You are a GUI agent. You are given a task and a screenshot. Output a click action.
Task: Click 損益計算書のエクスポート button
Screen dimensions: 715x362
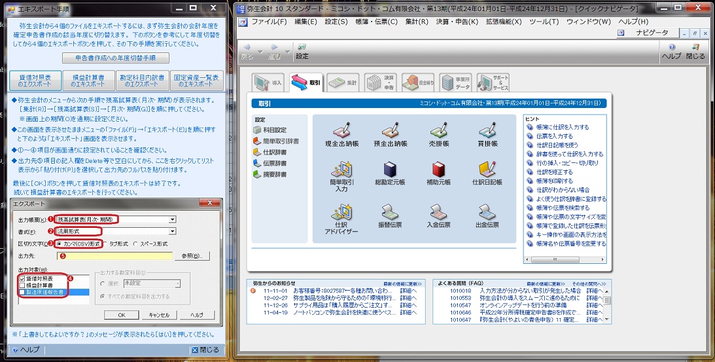click(88, 81)
